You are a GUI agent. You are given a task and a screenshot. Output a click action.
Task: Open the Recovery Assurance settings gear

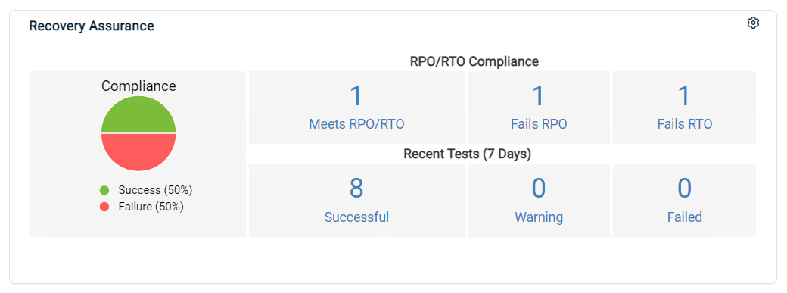coord(753,23)
